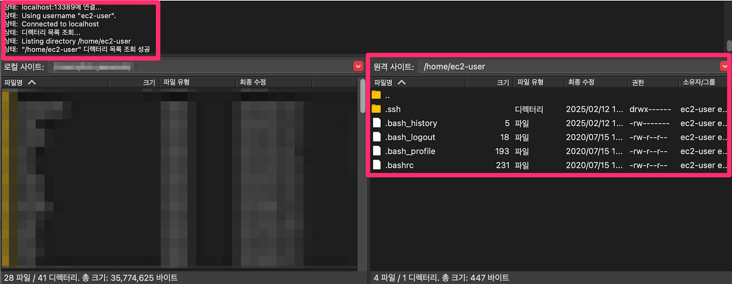This screenshot has width=732, height=284.
Task: Toggle sort arrow on local 파일명 header
Action: [x=32, y=82]
